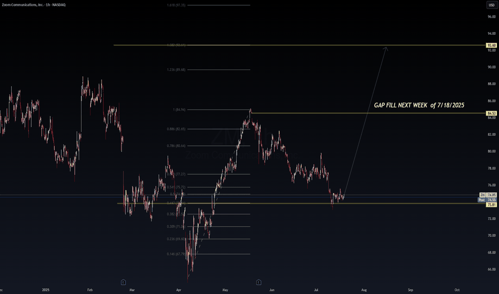
Task: Click the 1.618 (97.35) Fibonacci level label
Action: pyautogui.click(x=176, y=5)
